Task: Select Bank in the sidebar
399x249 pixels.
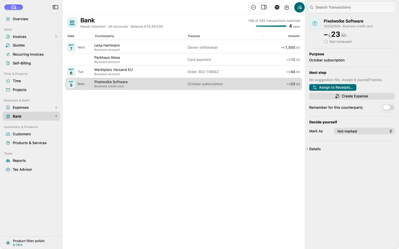Action: [x=31, y=116]
